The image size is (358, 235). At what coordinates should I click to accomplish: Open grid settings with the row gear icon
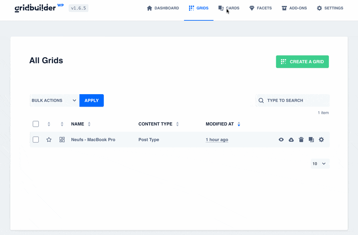tap(321, 140)
